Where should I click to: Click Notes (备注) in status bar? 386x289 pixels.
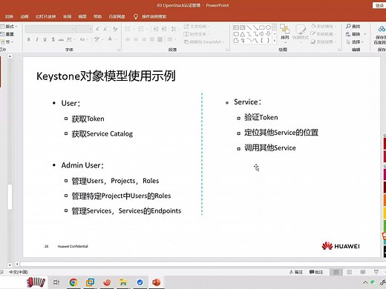coord(296,272)
